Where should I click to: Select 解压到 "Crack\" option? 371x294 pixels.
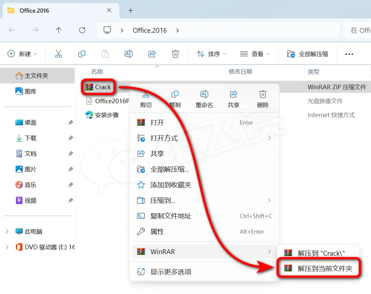[318, 253]
